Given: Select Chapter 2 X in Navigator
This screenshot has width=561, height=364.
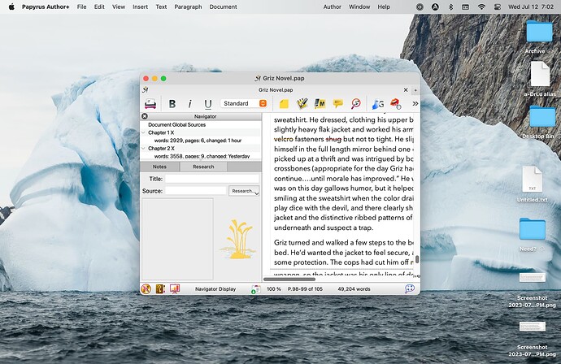Looking at the screenshot, I should coord(161,149).
